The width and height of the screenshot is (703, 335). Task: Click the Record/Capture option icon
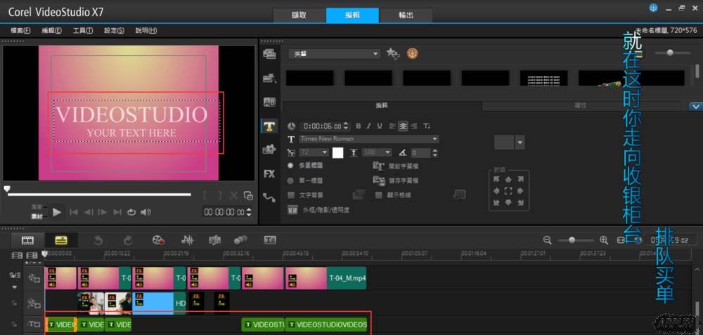pyautogui.click(x=158, y=240)
